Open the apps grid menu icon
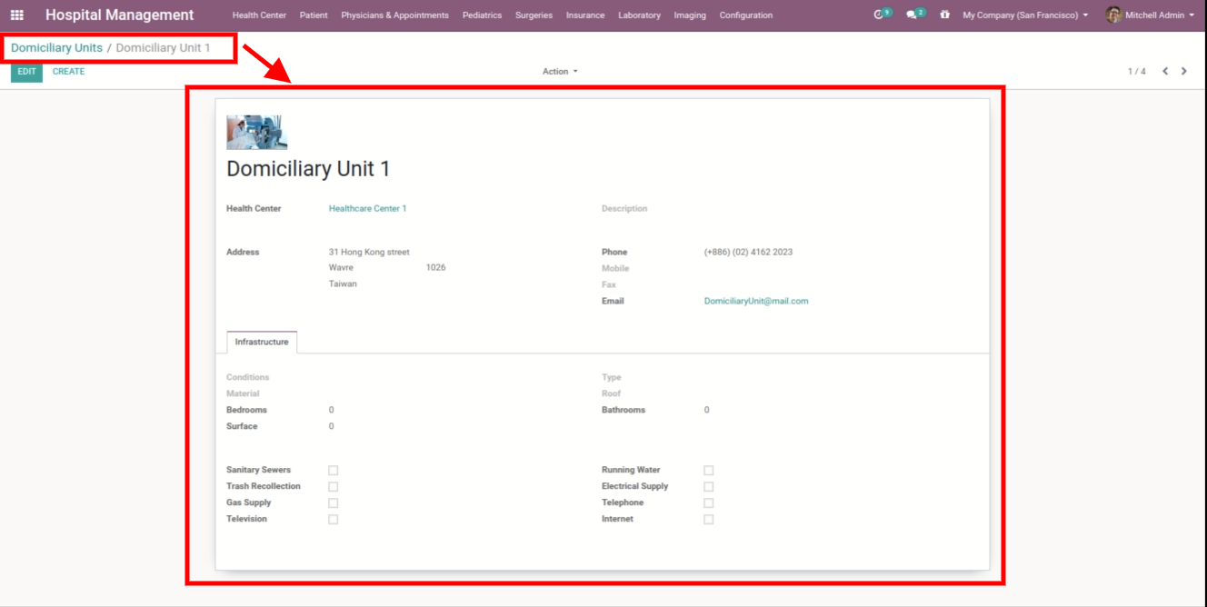This screenshot has height=607, width=1207. coord(16,15)
